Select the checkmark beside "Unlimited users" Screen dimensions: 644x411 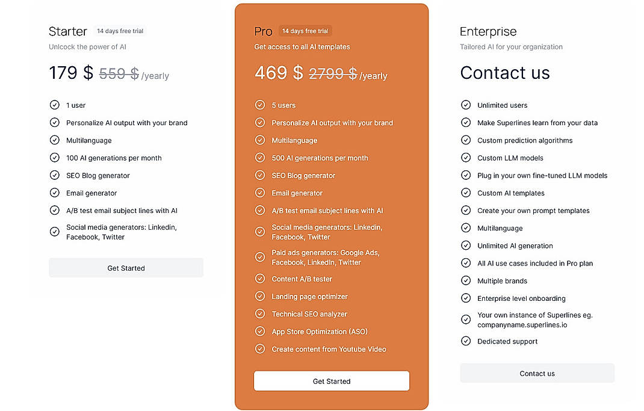click(x=466, y=105)
